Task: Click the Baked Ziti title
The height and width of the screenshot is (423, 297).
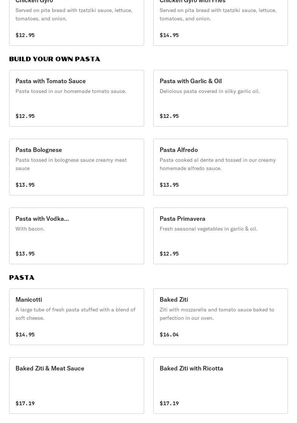Action: pos(174,299)
